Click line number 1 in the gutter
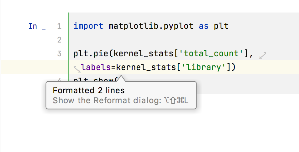The image size is (299, 152). tap(59, 26)
